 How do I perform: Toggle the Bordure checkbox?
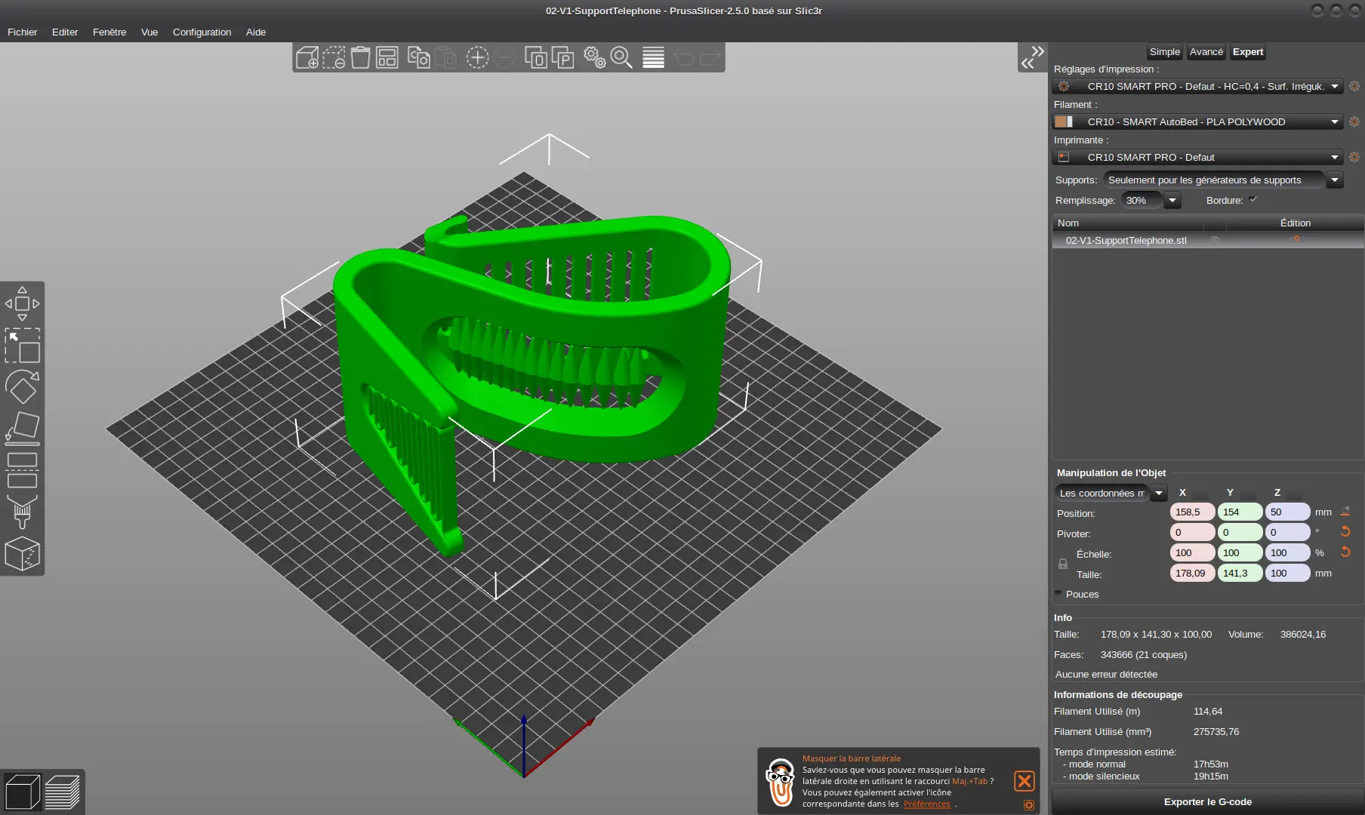click(1253, 200)
